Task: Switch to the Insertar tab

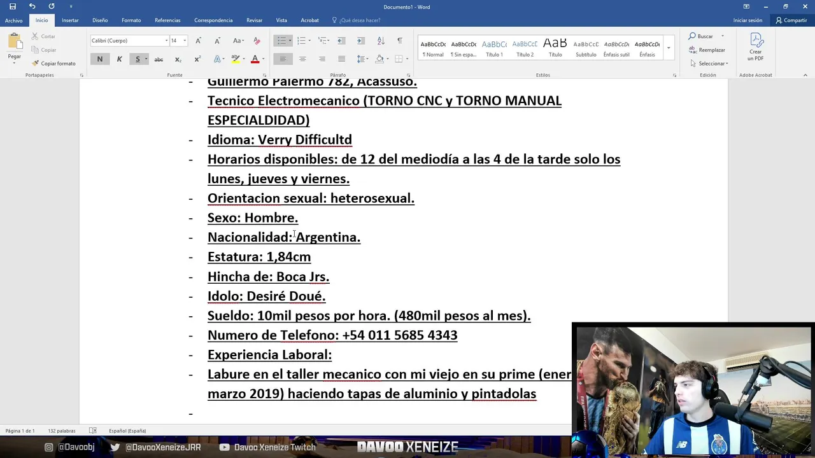Action: coord(70,20)
